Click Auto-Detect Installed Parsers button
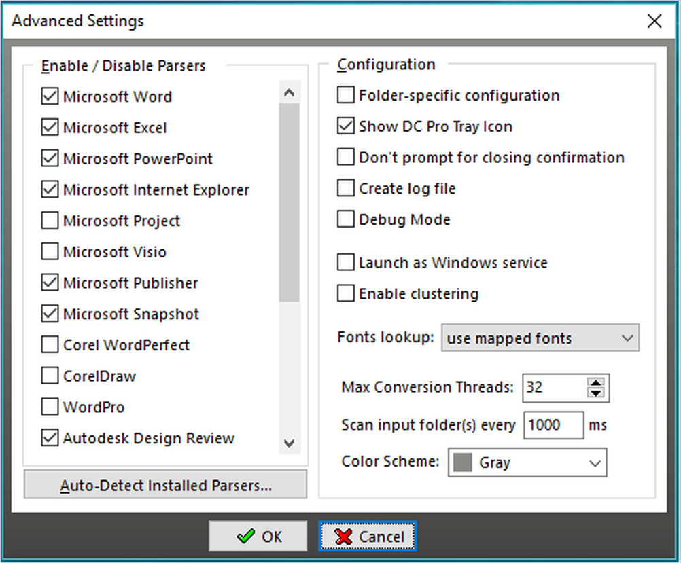The width and height of the screenshot is (681, 563). tap(165, 484)
